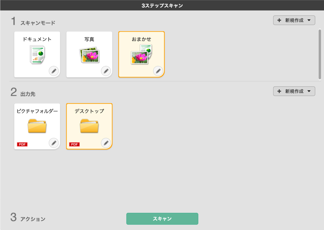The width and height of the screenshot is (324, 230).
Task: Click PDF badge on ピクチャフォルダー card
Action: click(22, 144)
